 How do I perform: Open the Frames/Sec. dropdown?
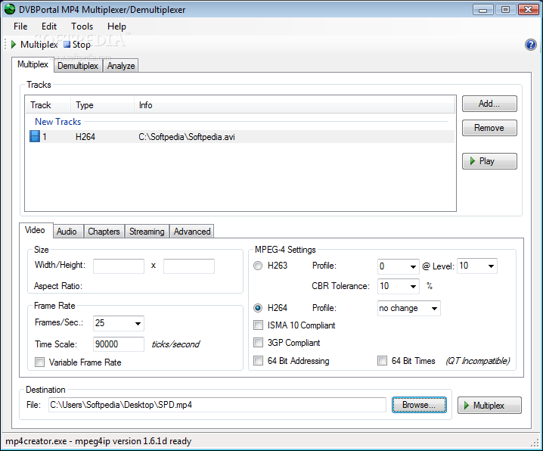click(x=119, y=323)
